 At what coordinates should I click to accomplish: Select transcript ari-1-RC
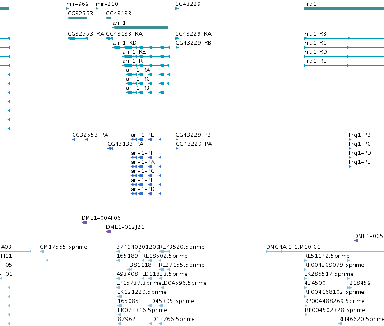point(148,84)
